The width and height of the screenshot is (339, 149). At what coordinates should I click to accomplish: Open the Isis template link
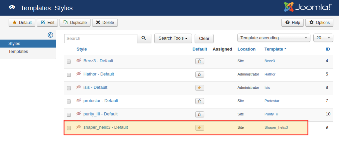[x=267, y=87]
